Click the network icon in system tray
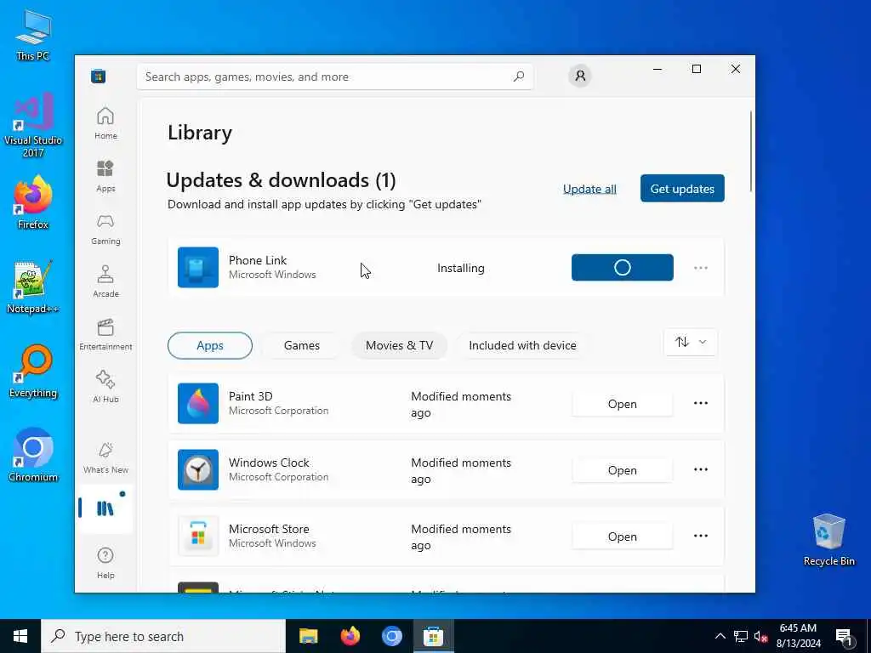 point(741,636)
